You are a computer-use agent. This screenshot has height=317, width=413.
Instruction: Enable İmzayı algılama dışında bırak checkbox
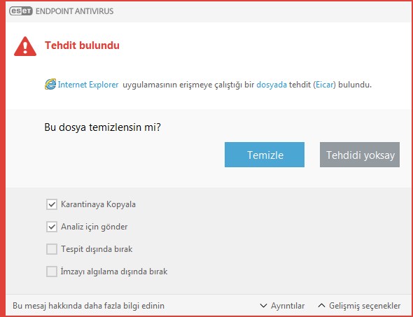(x=52, y=272)
